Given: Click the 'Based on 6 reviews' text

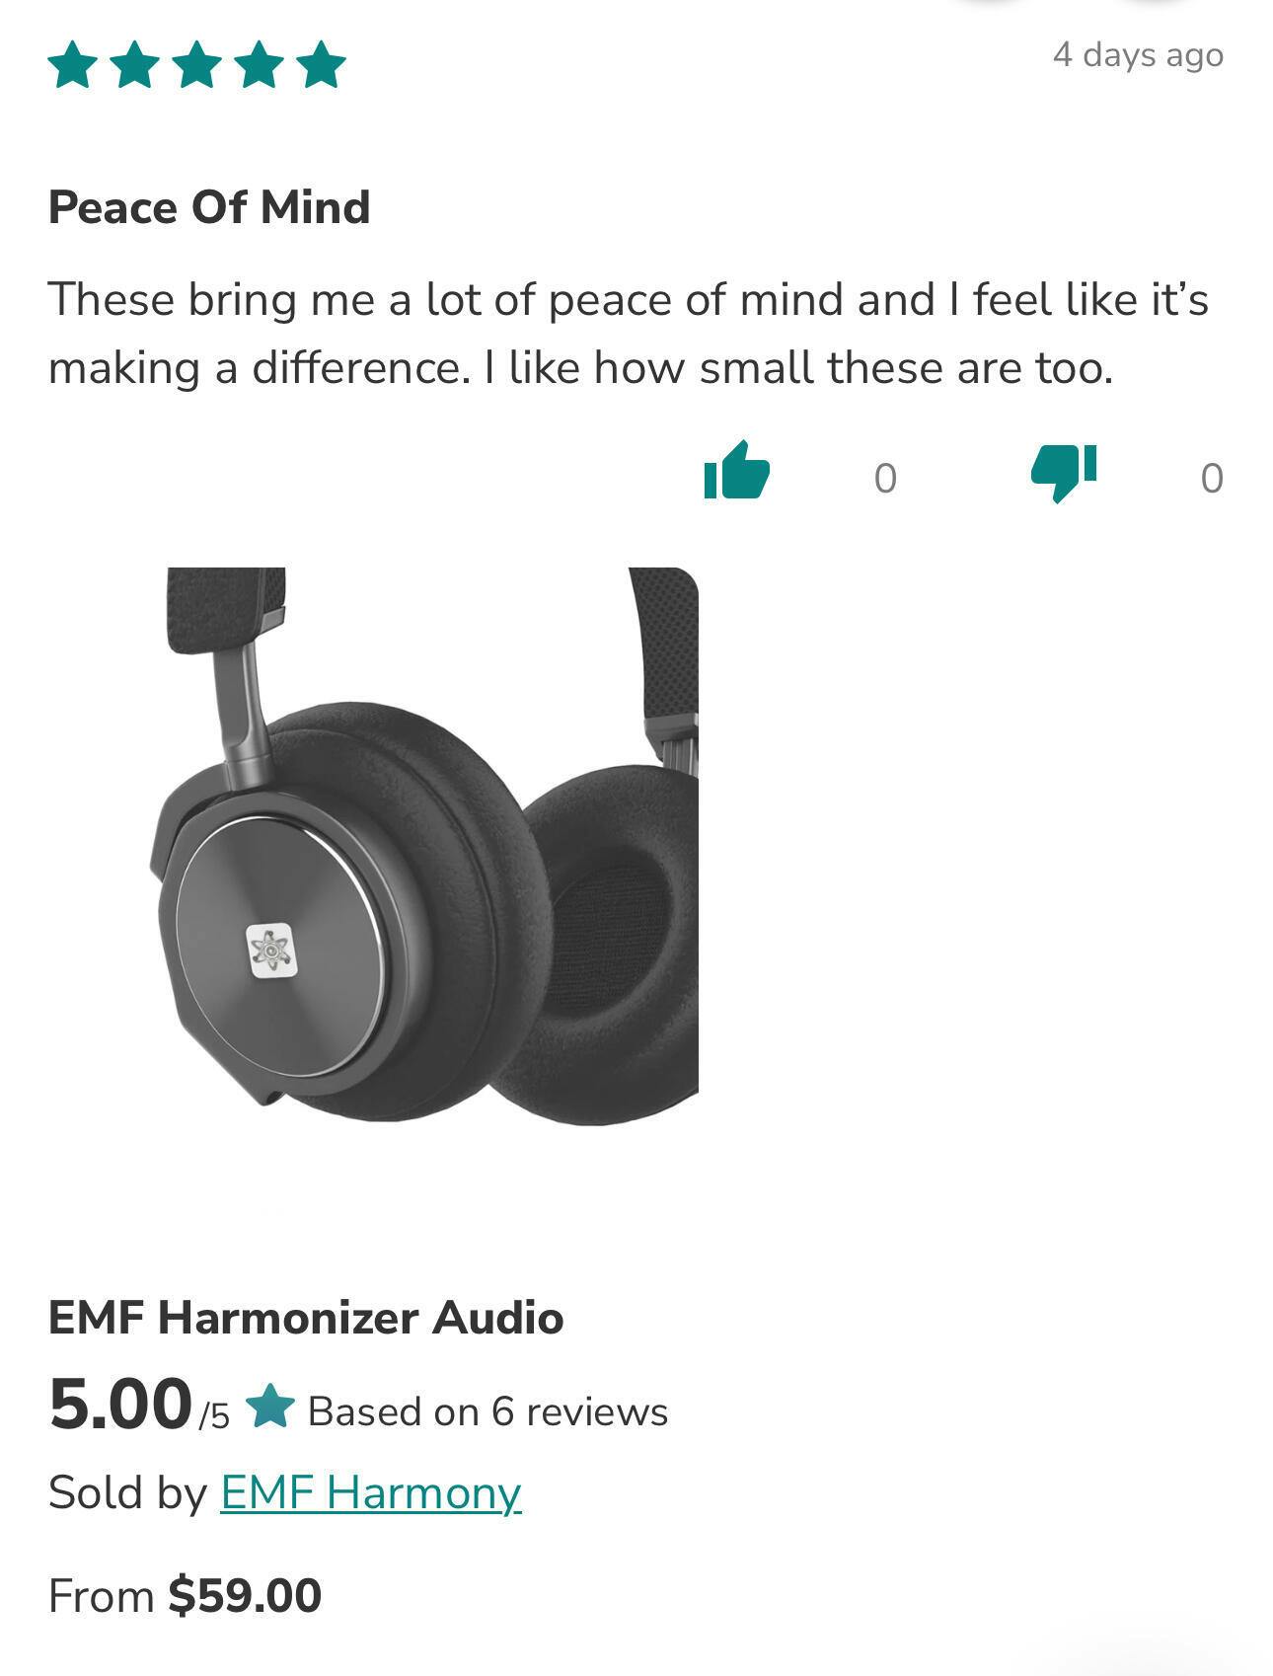Looking at the screenshot, I should 487,1411.
